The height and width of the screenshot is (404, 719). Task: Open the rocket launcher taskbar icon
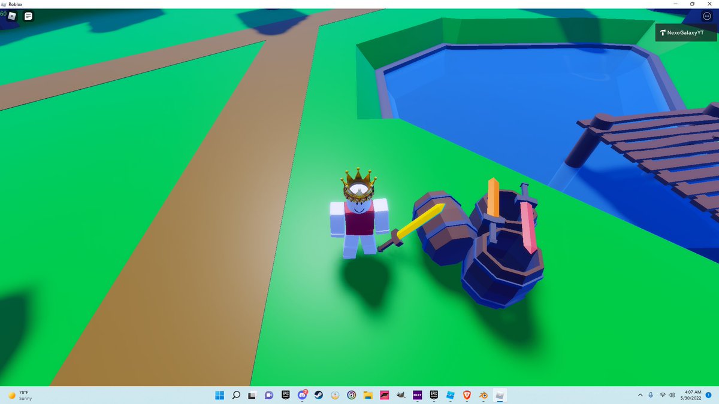pos(335,395)
